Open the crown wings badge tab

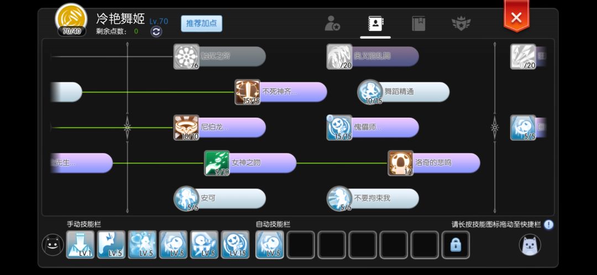click(x=461, y=24)
